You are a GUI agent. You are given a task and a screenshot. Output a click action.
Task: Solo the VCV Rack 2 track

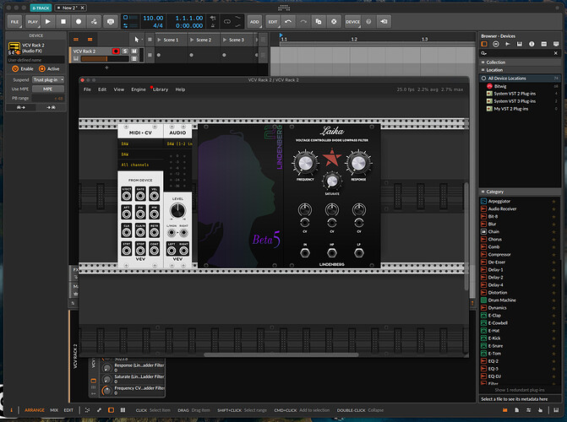(x=125, y=51)
